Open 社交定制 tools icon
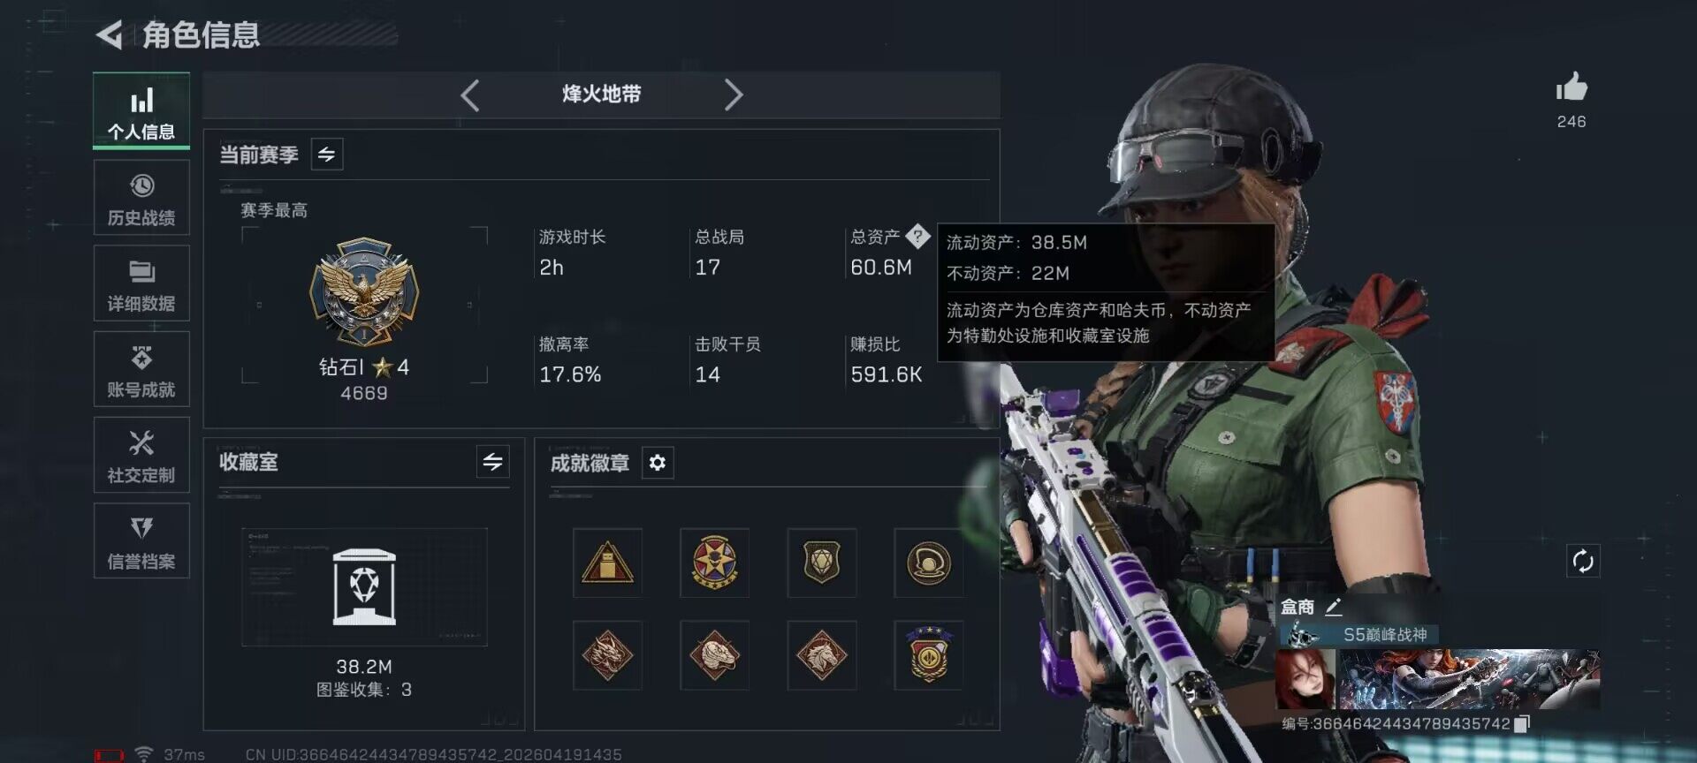Viewport: 1697px width, 763px height. click(x=141, y=455)
